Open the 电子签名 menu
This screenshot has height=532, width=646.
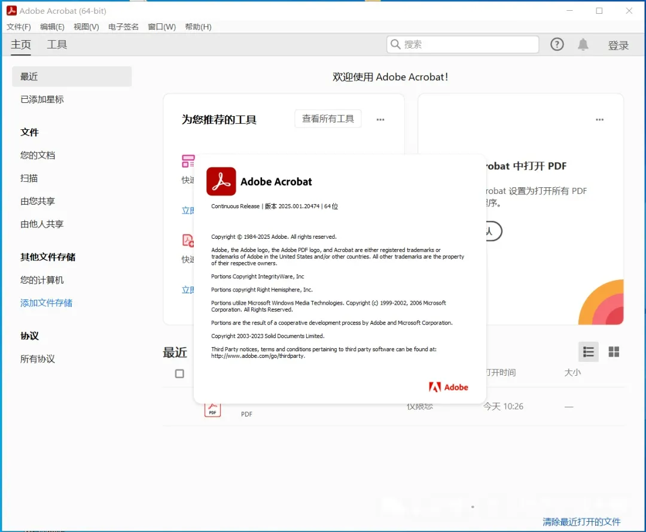(123, 27)
